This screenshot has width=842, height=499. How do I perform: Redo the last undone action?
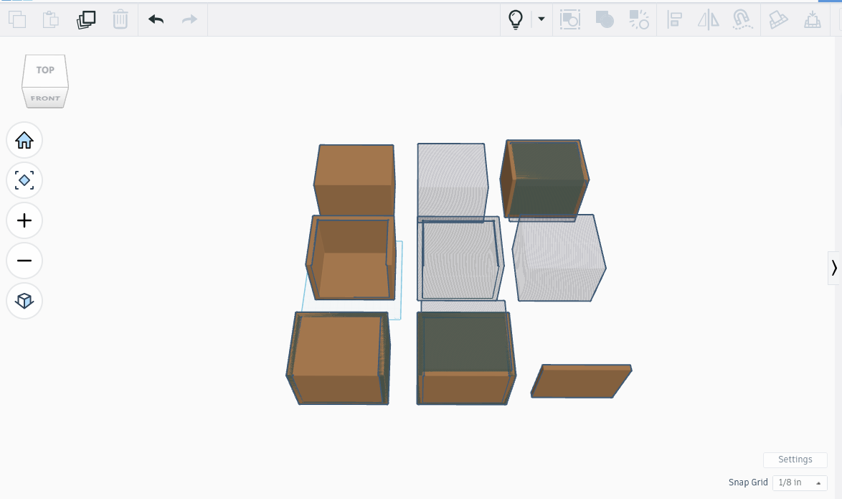[x=189, y=20]
